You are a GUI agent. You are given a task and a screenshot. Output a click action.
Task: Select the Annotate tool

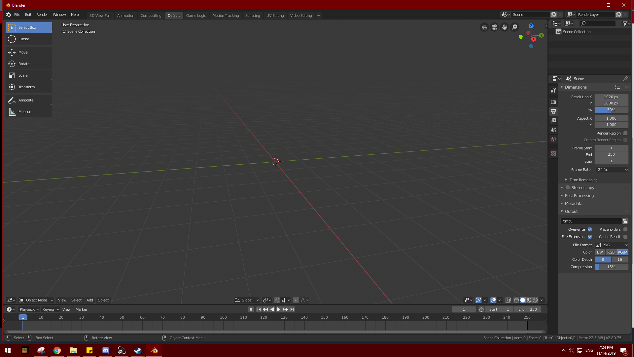[x=29, y=100]
